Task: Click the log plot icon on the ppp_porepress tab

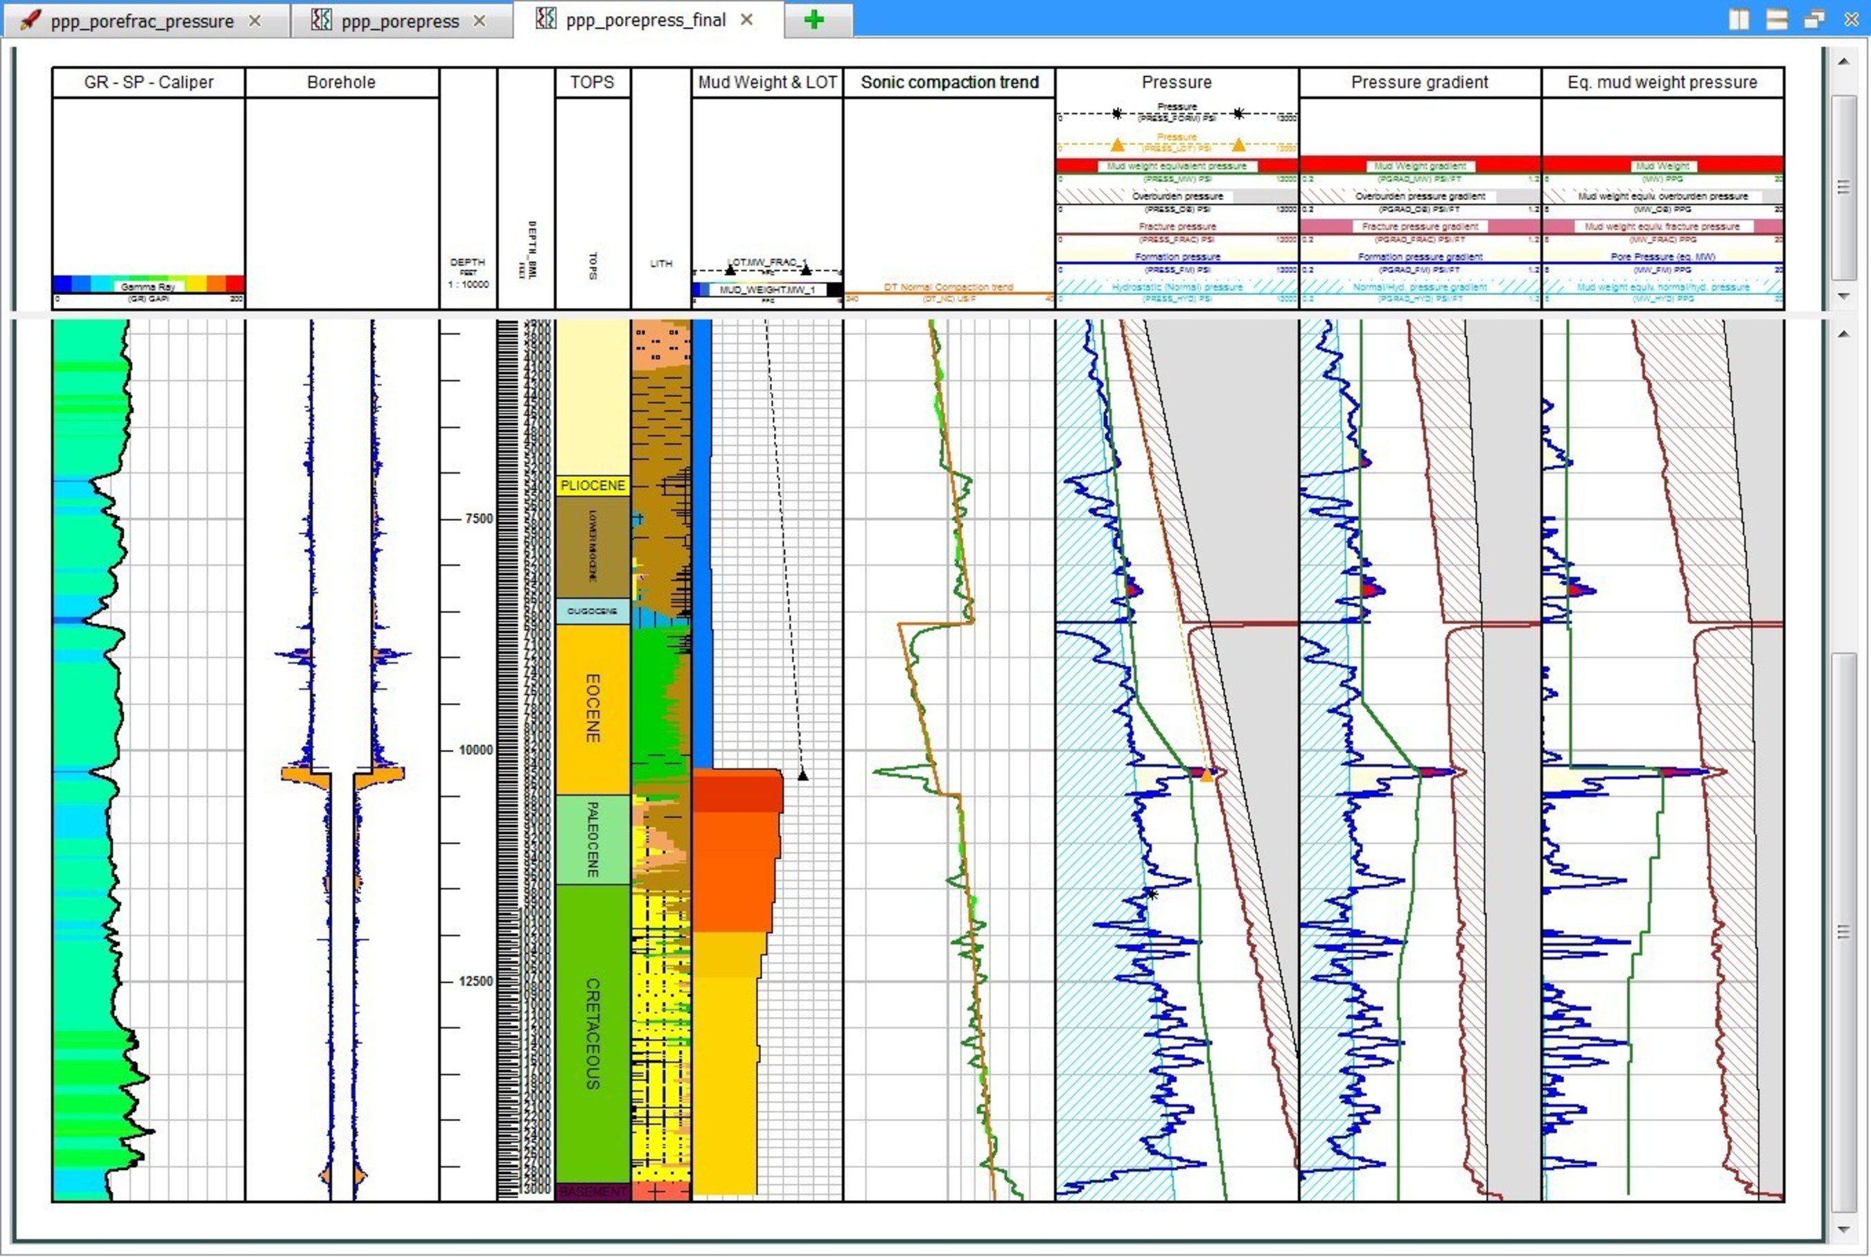Action: pyautogui.click(x=321, y=20)
